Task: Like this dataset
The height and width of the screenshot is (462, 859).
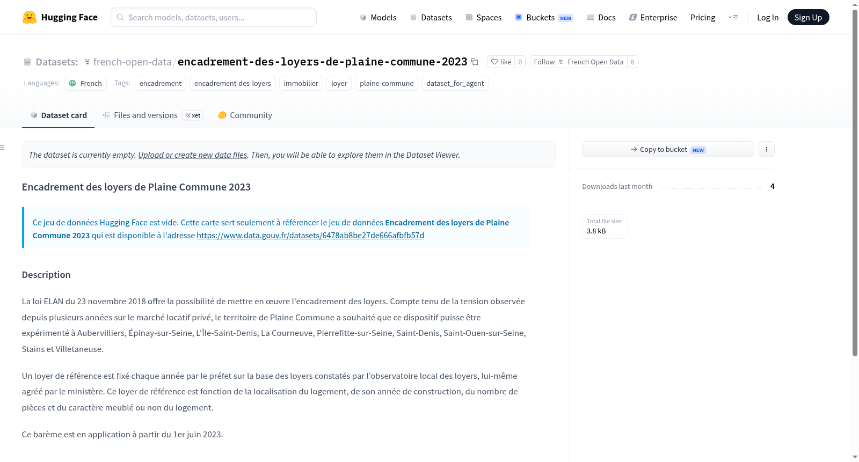Action: 501,62
